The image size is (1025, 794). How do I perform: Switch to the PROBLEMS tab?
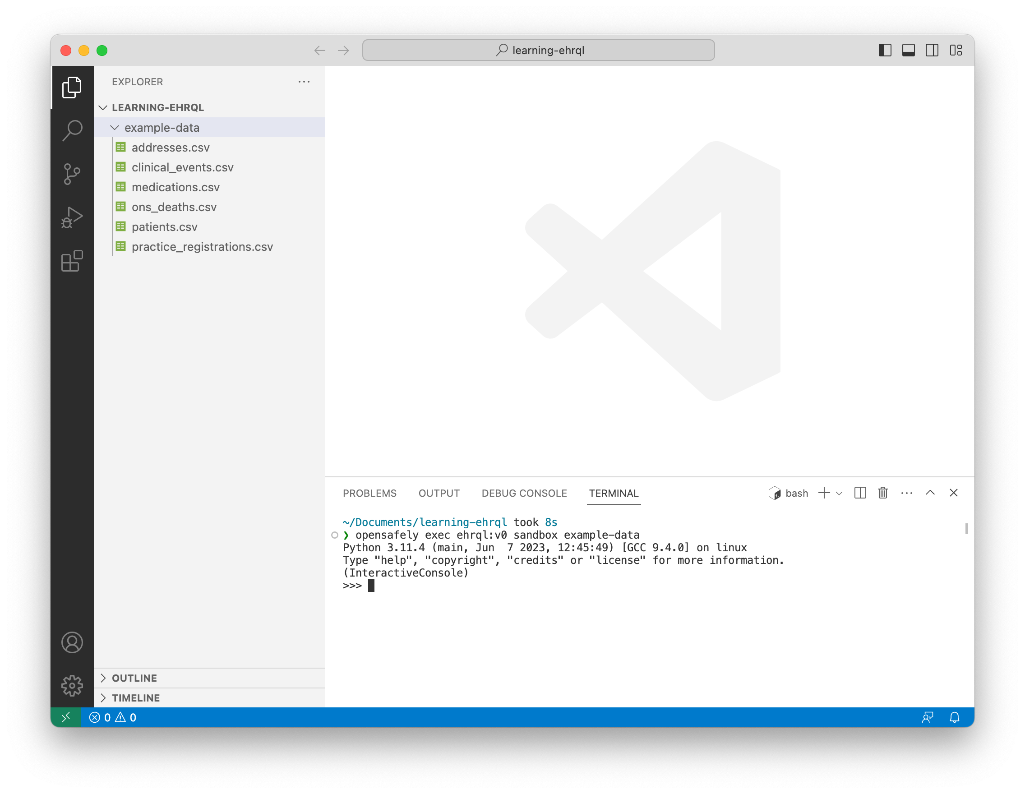click(x=369, y=493)
